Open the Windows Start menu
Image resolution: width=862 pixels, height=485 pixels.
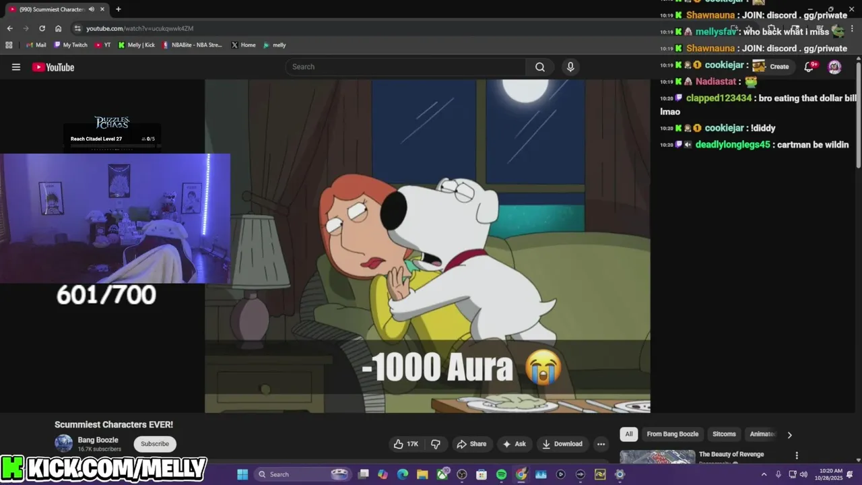tap(242, 474)
